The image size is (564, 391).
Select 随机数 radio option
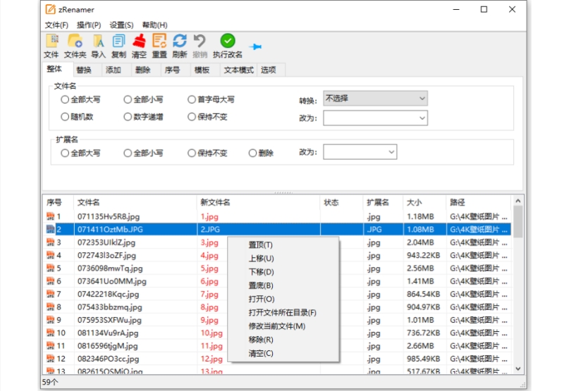tap(65, 117)
